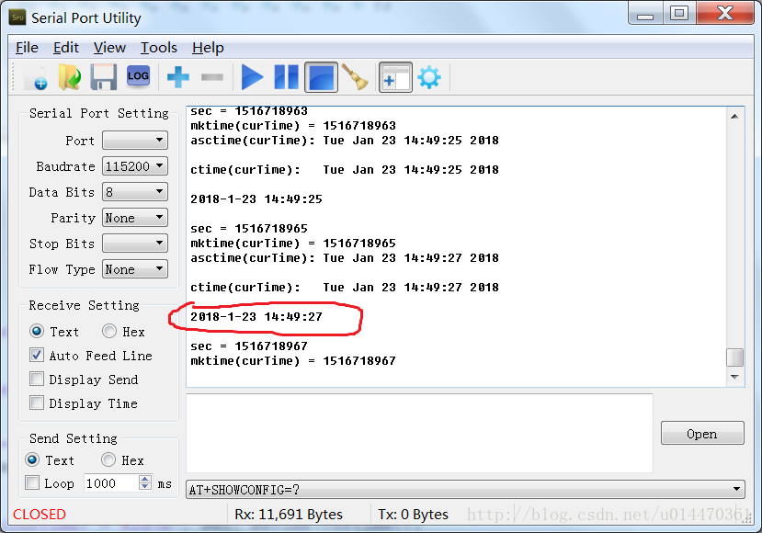
Task: Click the receive scrollbar thumb
Action: tap(734, 357)
